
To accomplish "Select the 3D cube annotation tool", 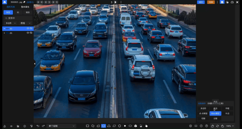I will (136, 126).
